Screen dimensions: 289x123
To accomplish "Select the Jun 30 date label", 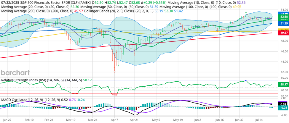I will click(x=239, y=119).
